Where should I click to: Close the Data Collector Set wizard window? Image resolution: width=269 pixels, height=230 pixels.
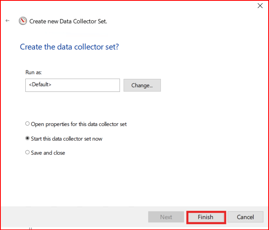[x=260, y=6]
